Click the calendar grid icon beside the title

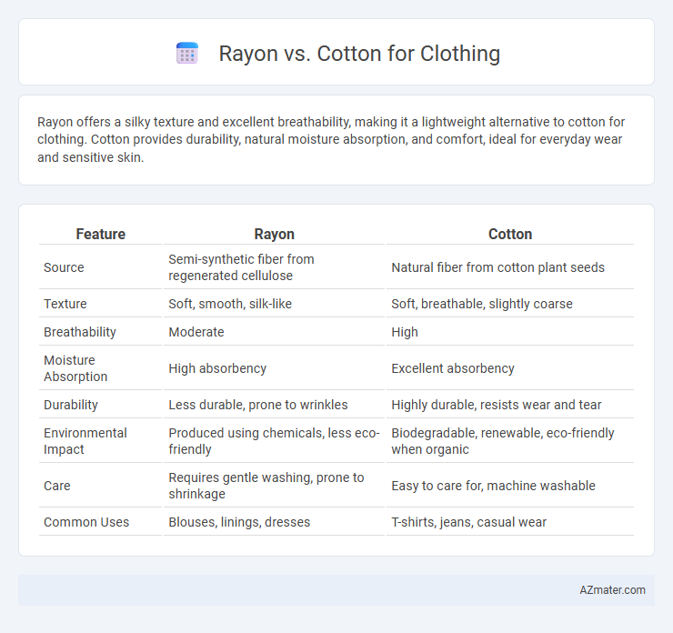(x=187, y=54)
